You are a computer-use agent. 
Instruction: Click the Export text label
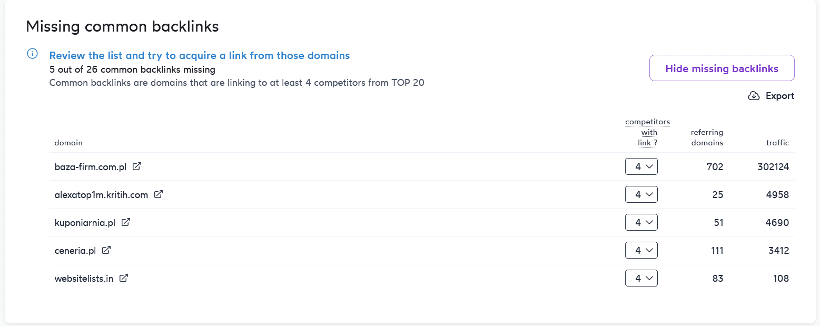click(x=780, y=96)
